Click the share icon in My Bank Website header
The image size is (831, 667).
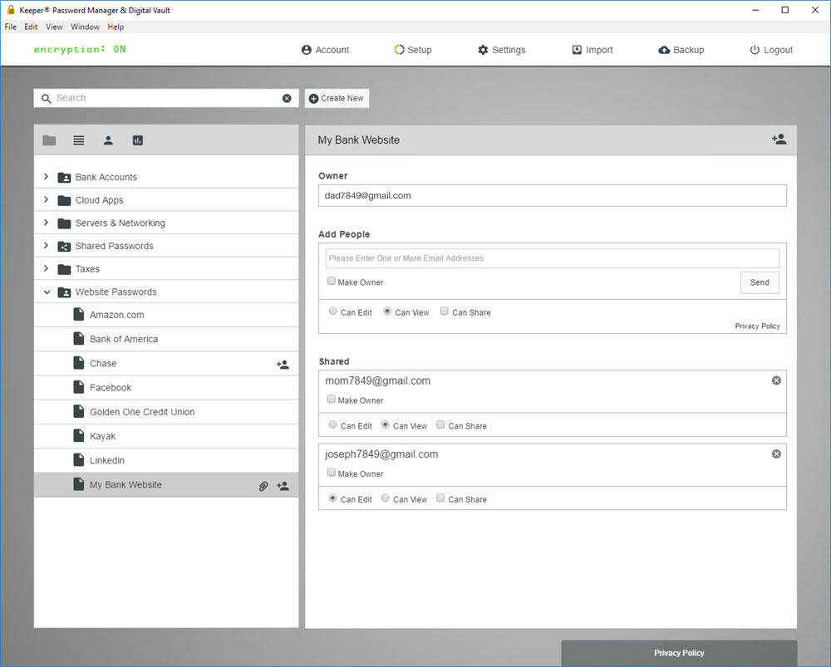[779, 140]
